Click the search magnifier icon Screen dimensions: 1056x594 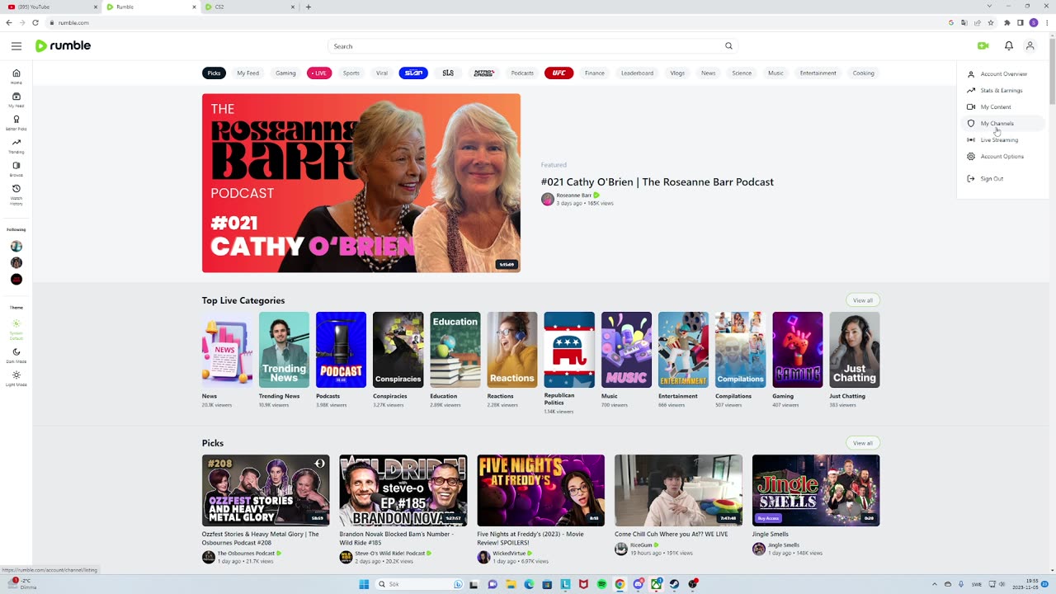tap(728, 46)
